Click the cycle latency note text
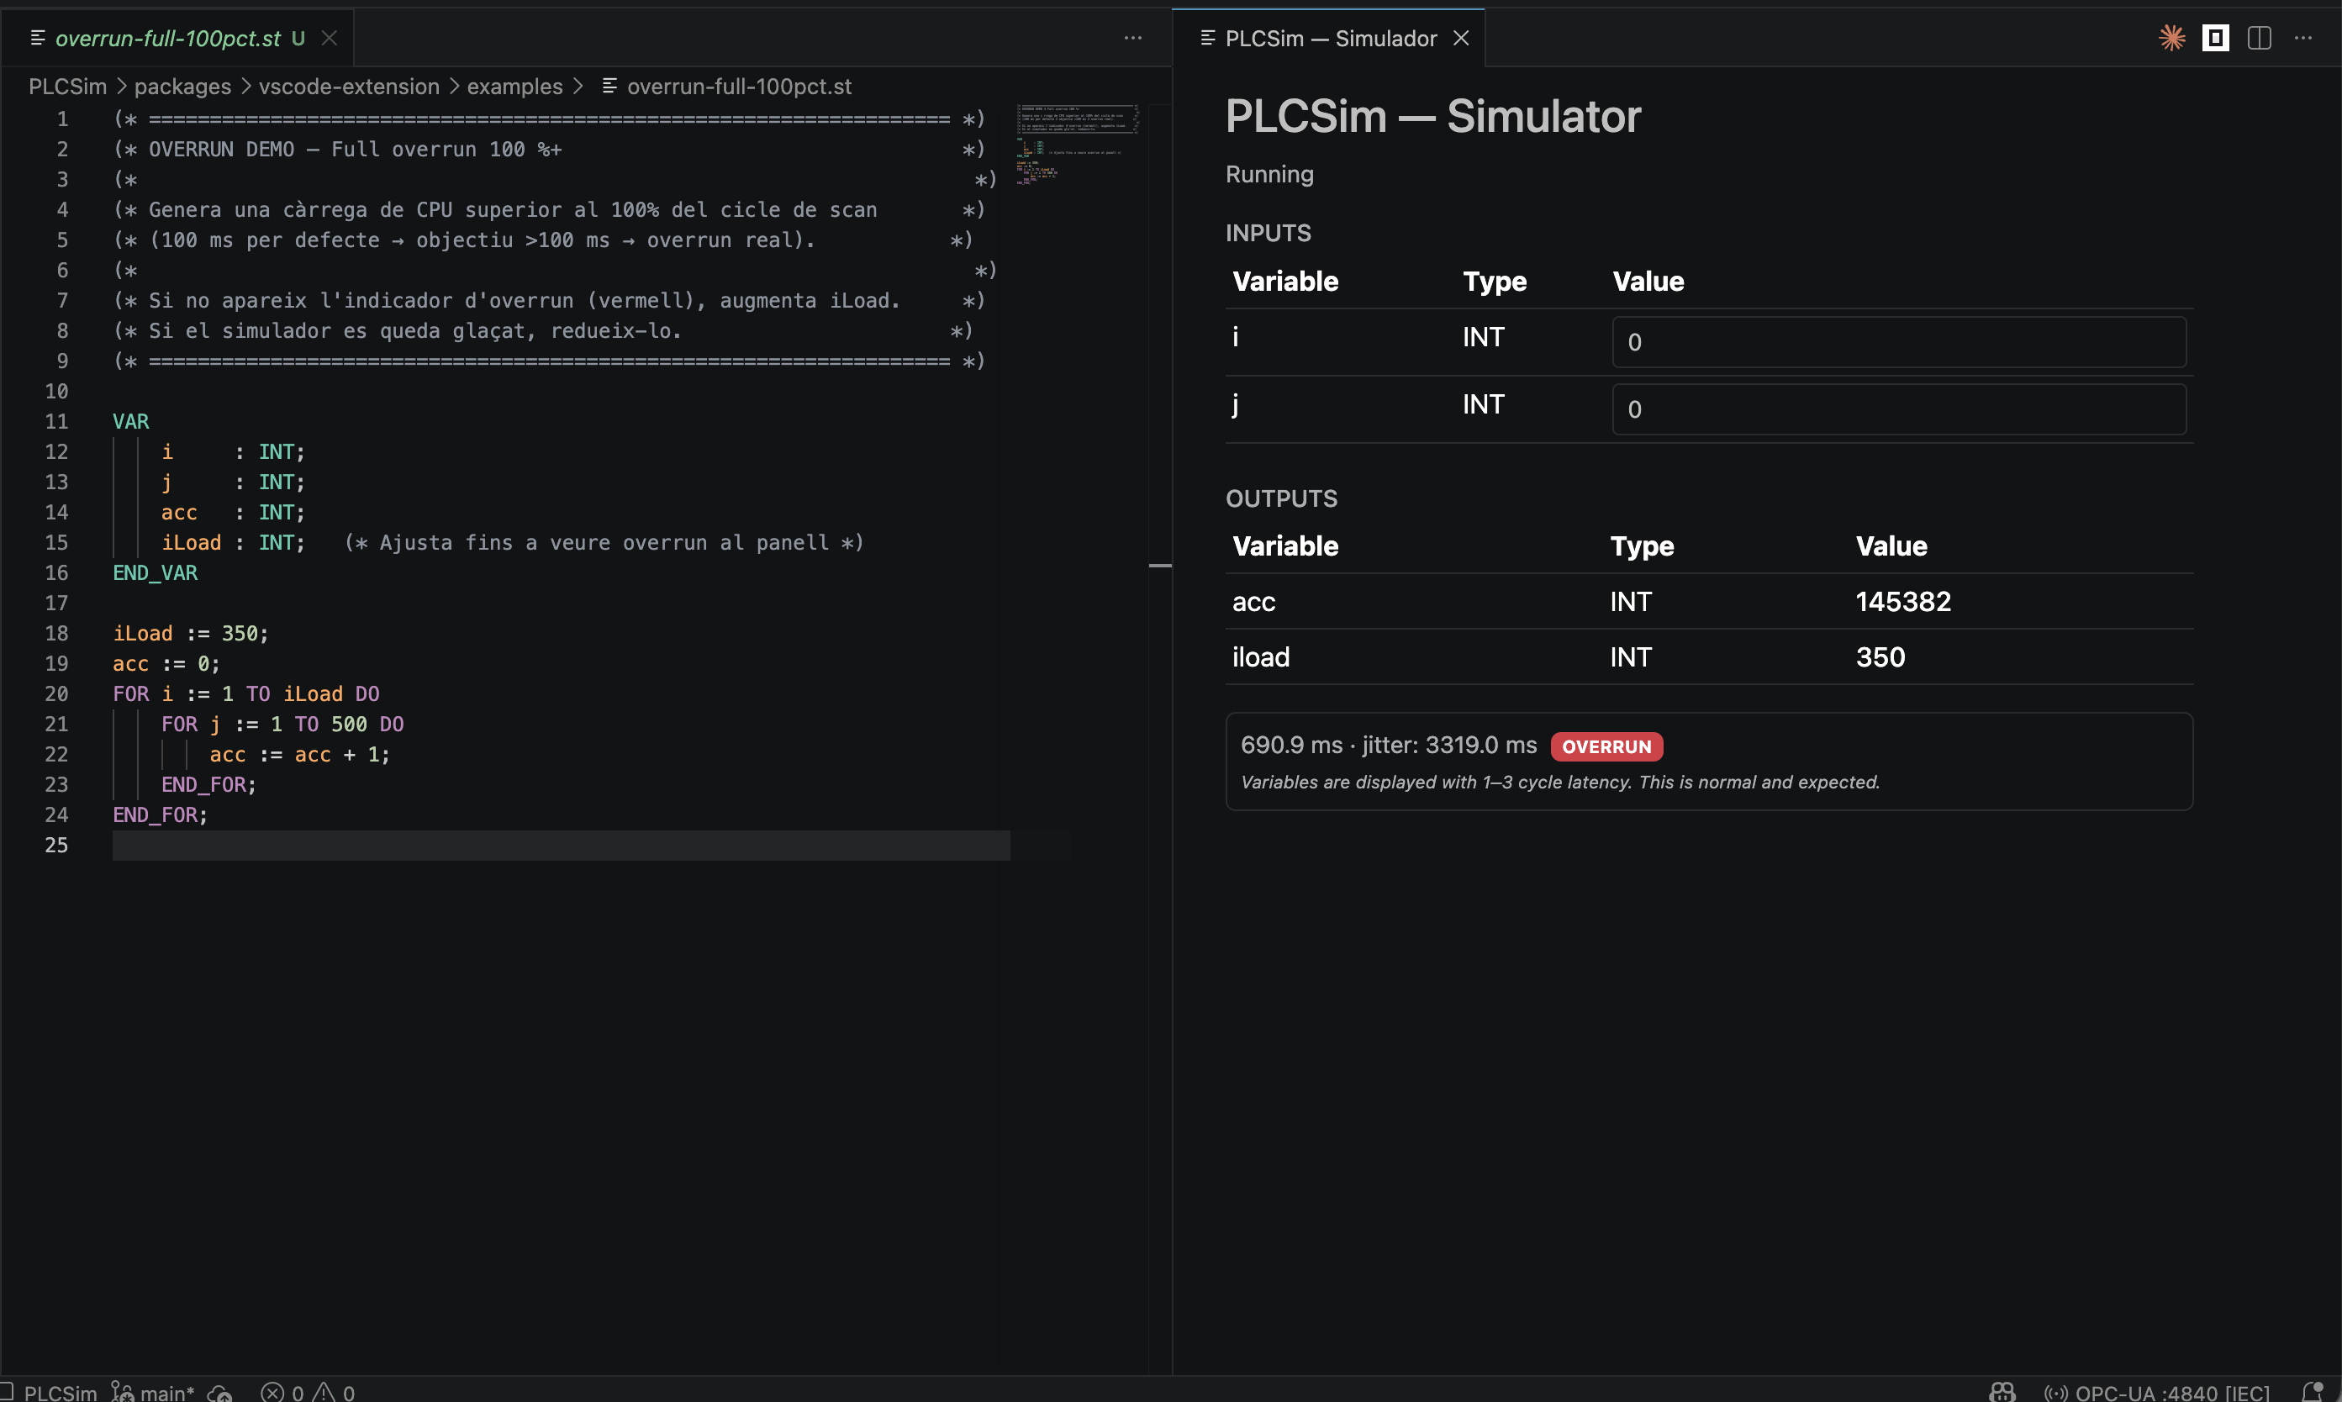2342x1402 pixels. [x=1559, y=783]
